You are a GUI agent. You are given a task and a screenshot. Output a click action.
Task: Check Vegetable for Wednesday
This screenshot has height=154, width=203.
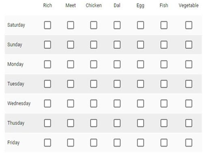tap(189, 103)
